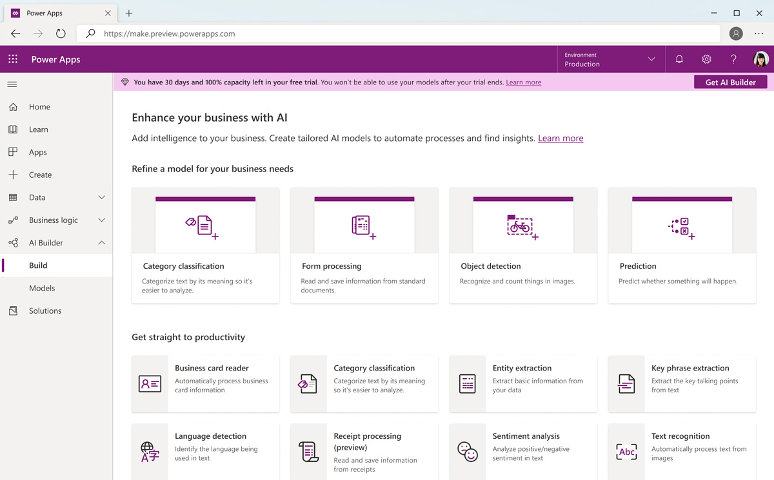Select Build under AI Builder

(x=56, y=265)
